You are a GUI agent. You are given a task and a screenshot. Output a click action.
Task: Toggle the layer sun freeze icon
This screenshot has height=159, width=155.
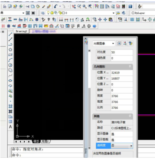[52, 13]
